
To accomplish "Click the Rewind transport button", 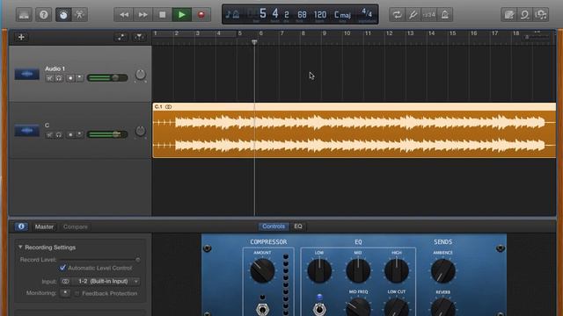I will (124, 15).
